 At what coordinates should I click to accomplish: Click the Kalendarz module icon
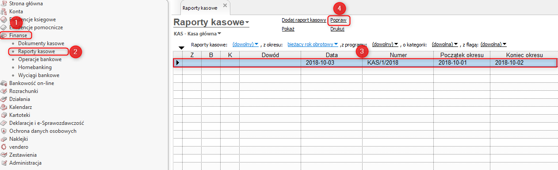point(4,107)
